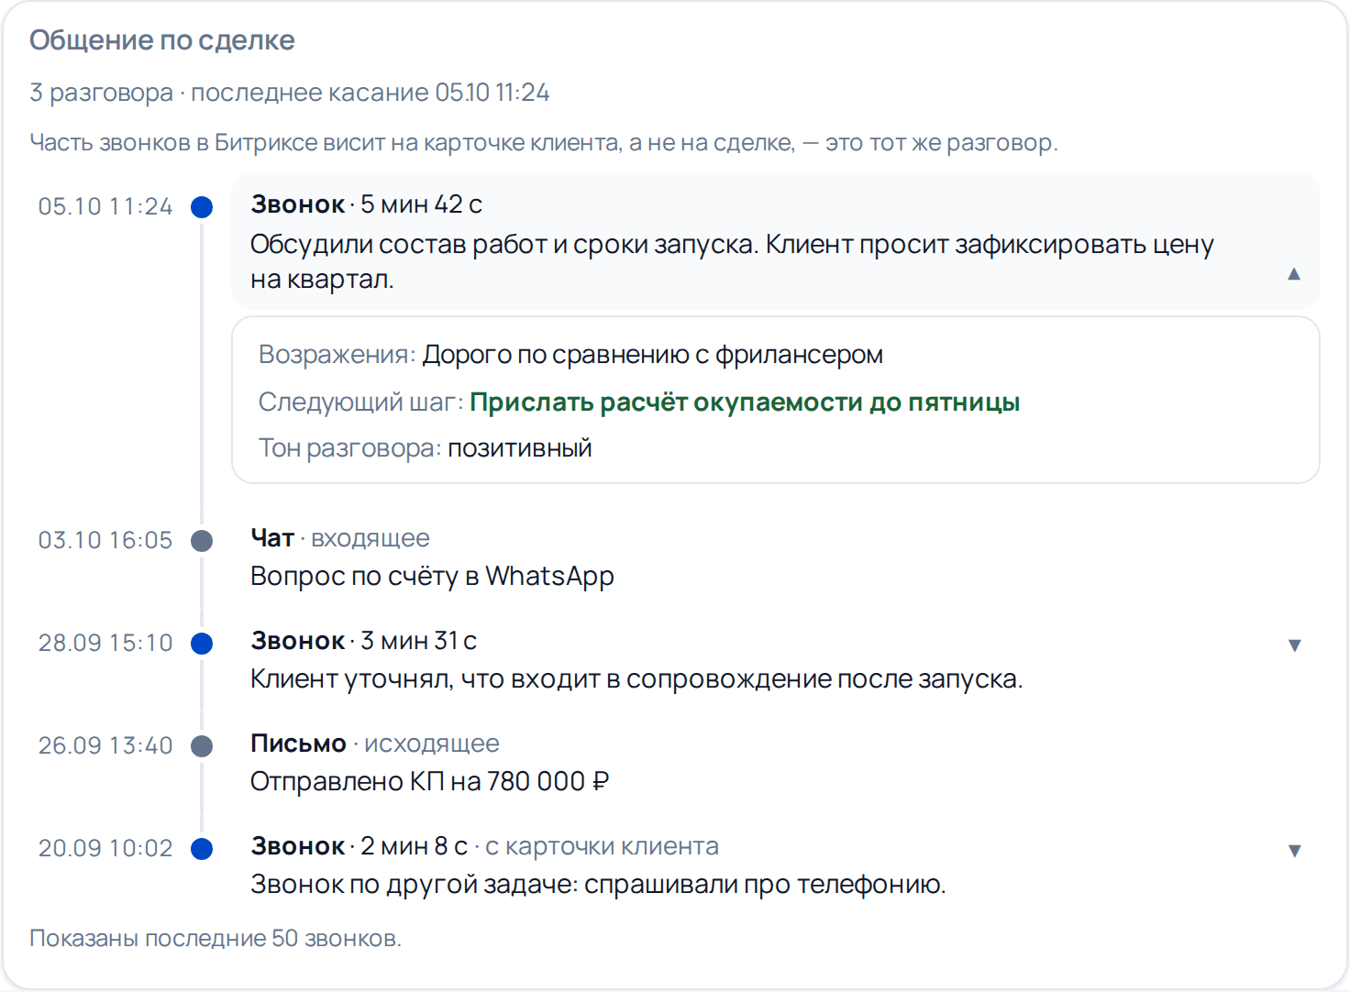
Task: Click timeline dot for 20.09 10:02 call
Action: point(202,849)
